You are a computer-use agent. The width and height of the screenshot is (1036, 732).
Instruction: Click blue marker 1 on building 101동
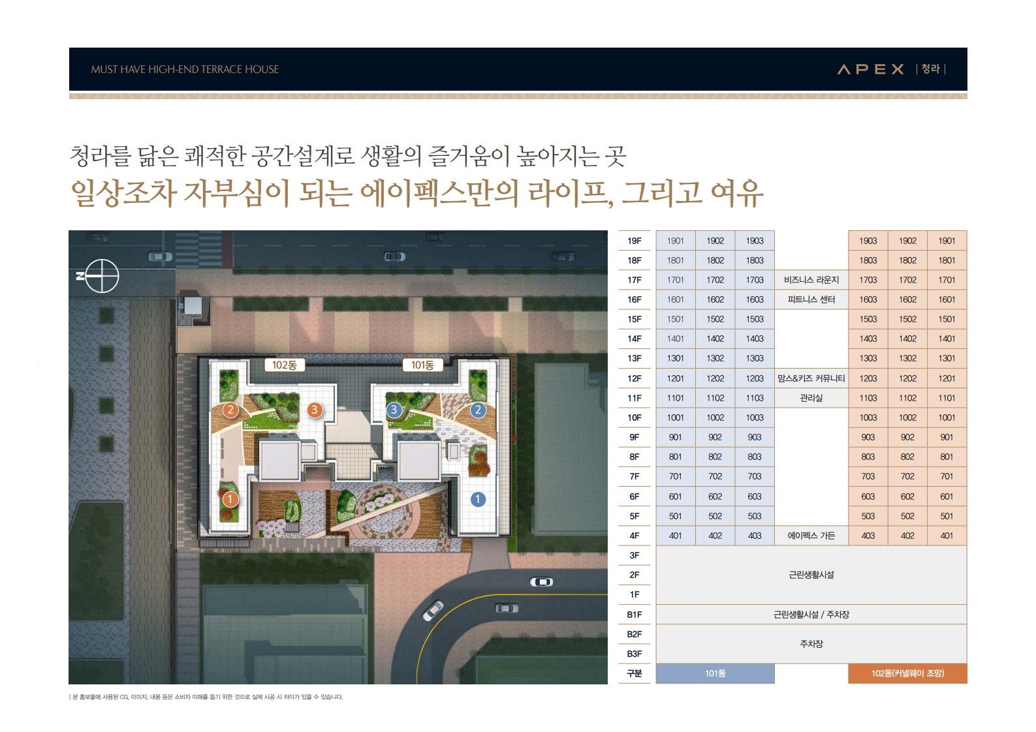pyautogui.click(x=478, y=500)
